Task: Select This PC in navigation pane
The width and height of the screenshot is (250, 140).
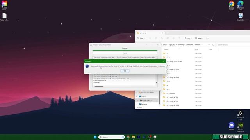Action: pos(143,96)
